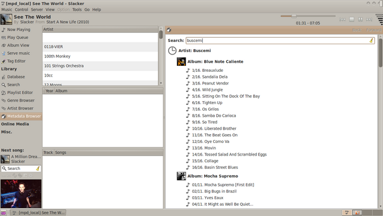Click the music note status bar icon
The height and width of the screenshot is (216, 383).
tap(347, 212)
